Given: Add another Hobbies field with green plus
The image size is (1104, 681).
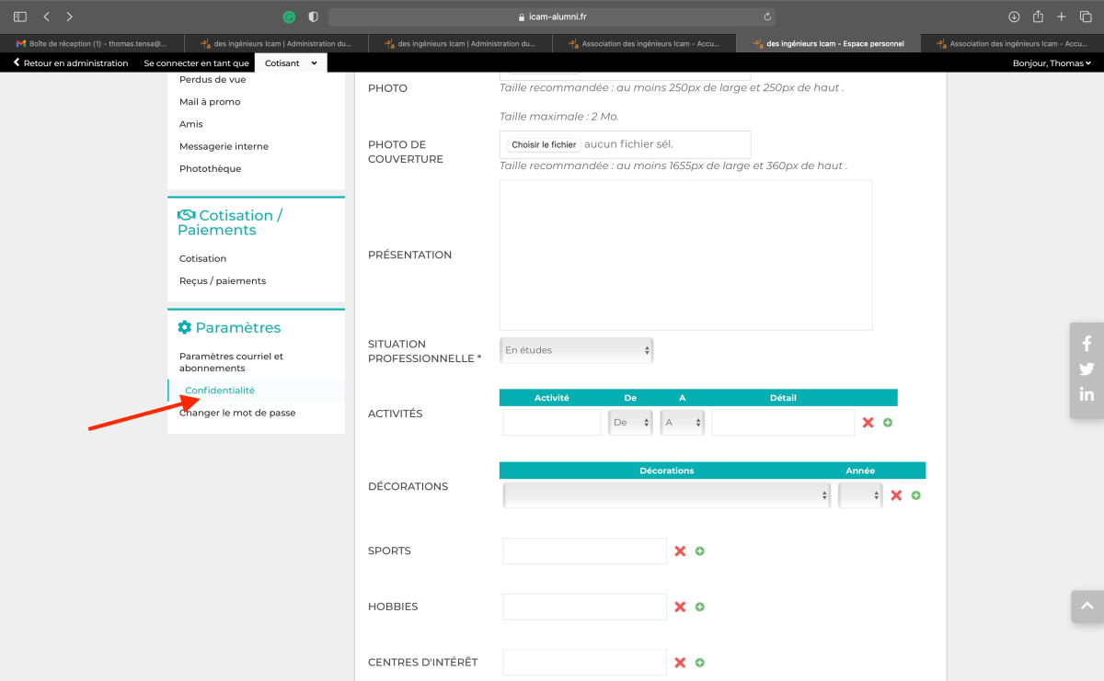Looking at the screenshot, I should click(x=700, y=607).
